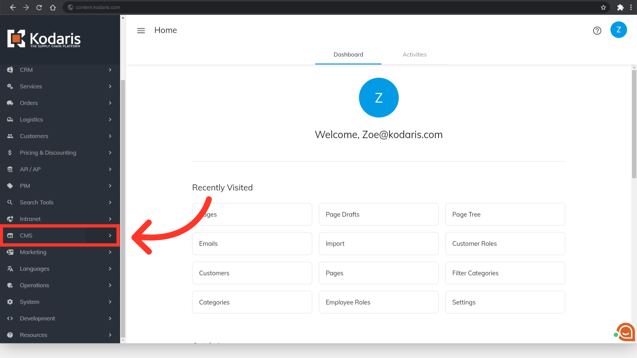Screen dimensions: 637x358
Task: Open the help question mark icon
Action: [597, 30]
